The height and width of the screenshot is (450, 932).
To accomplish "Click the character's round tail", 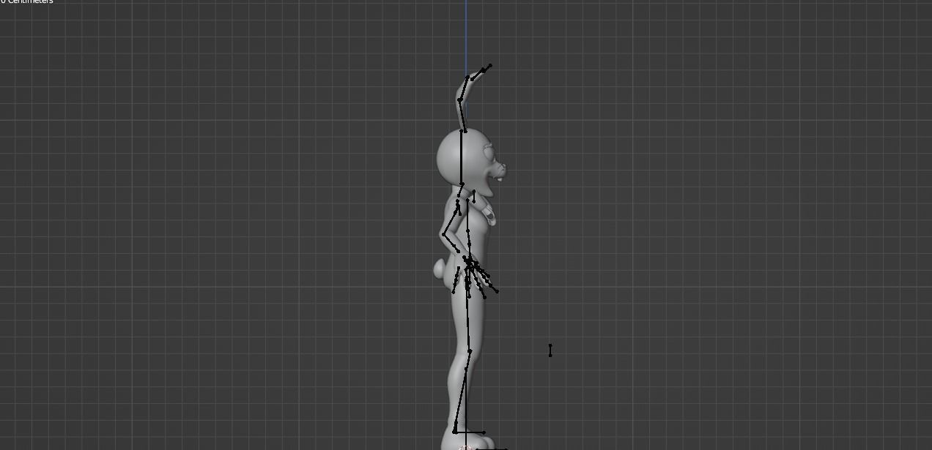I will [x=440, y=269].
